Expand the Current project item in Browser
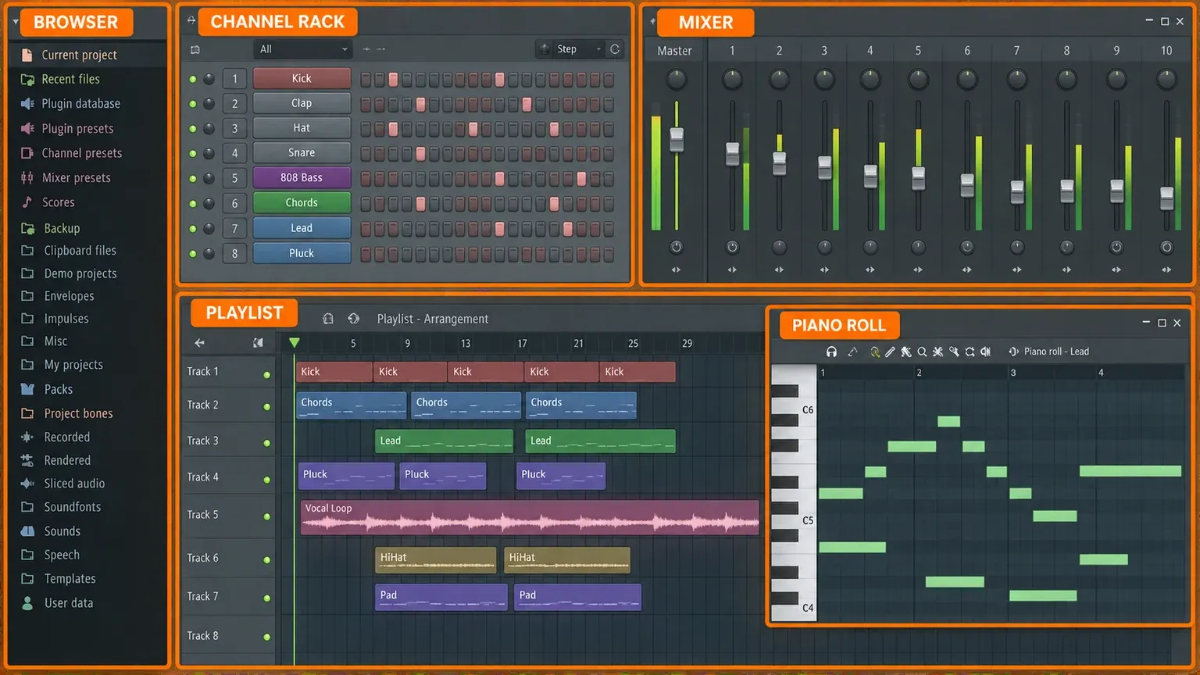The height and width of the screenshot is (675, 1200). tap(79, 55)
